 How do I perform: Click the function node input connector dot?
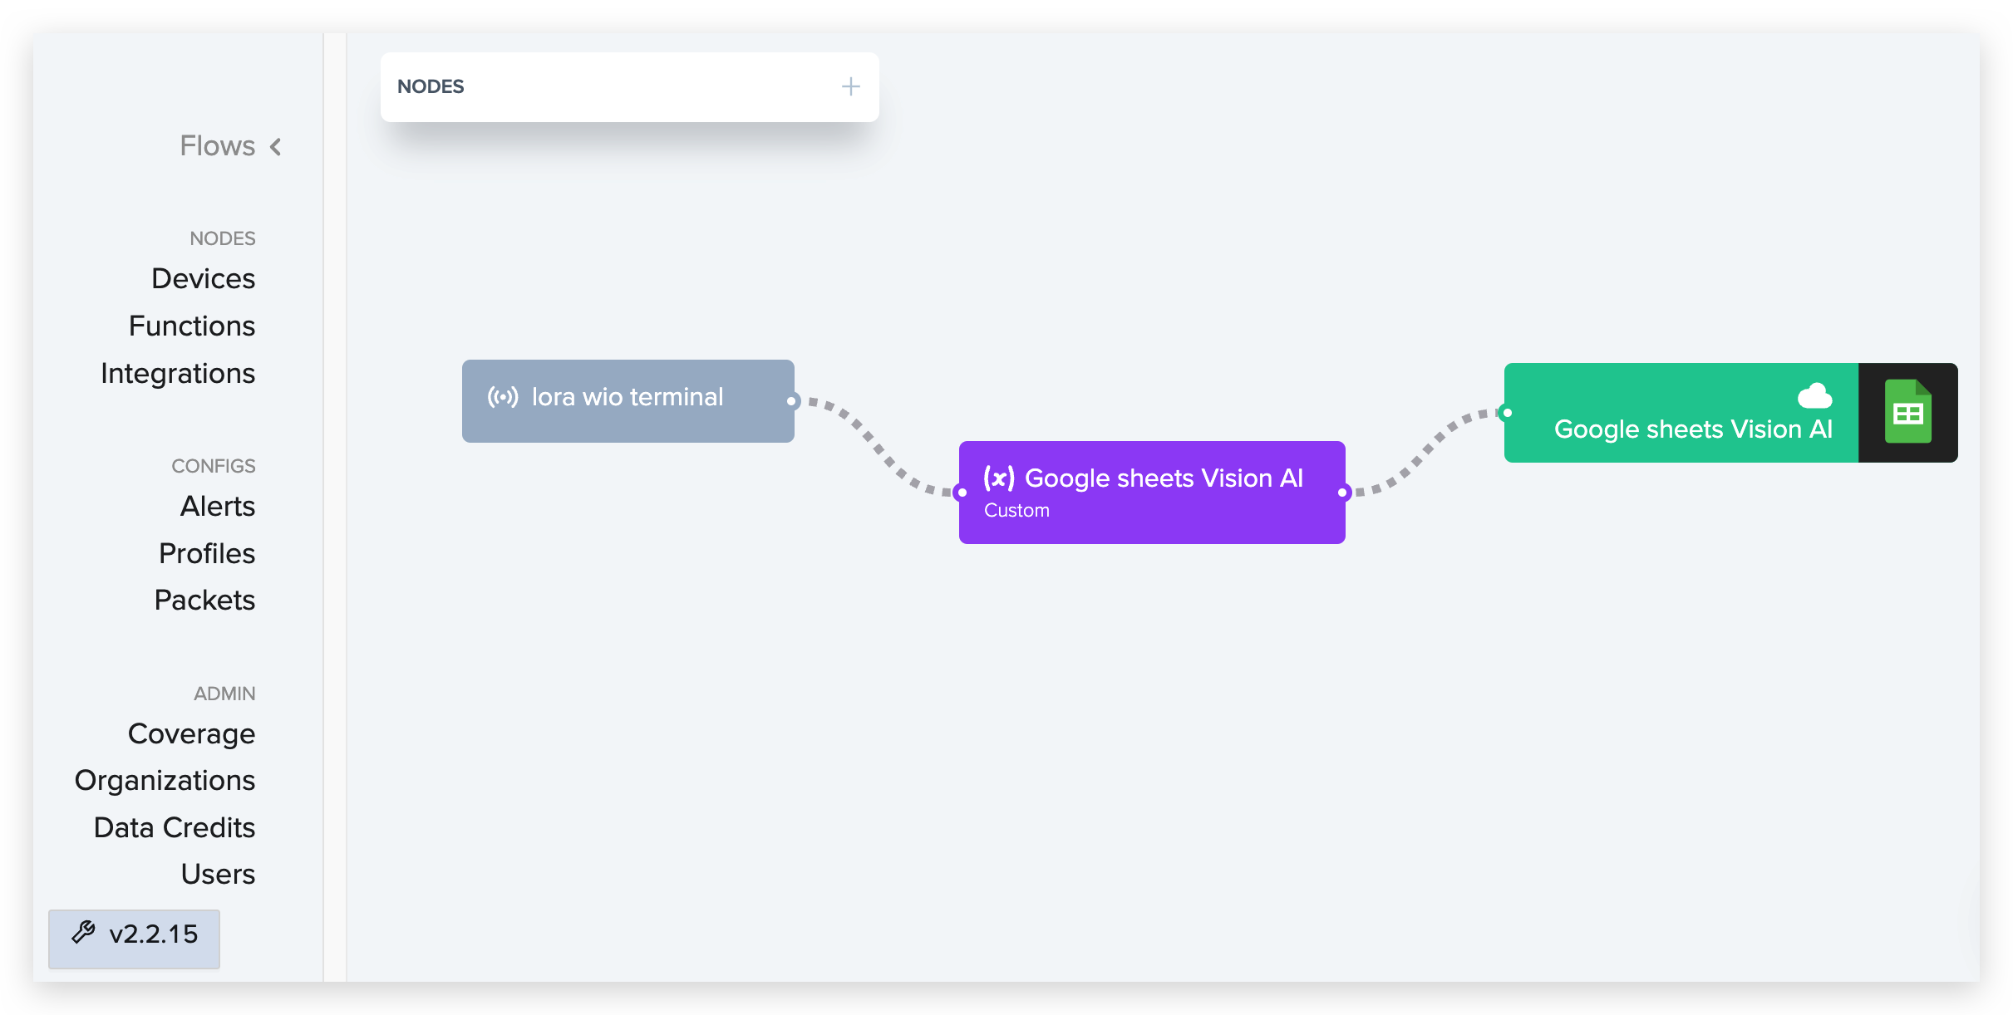(962, 493)
